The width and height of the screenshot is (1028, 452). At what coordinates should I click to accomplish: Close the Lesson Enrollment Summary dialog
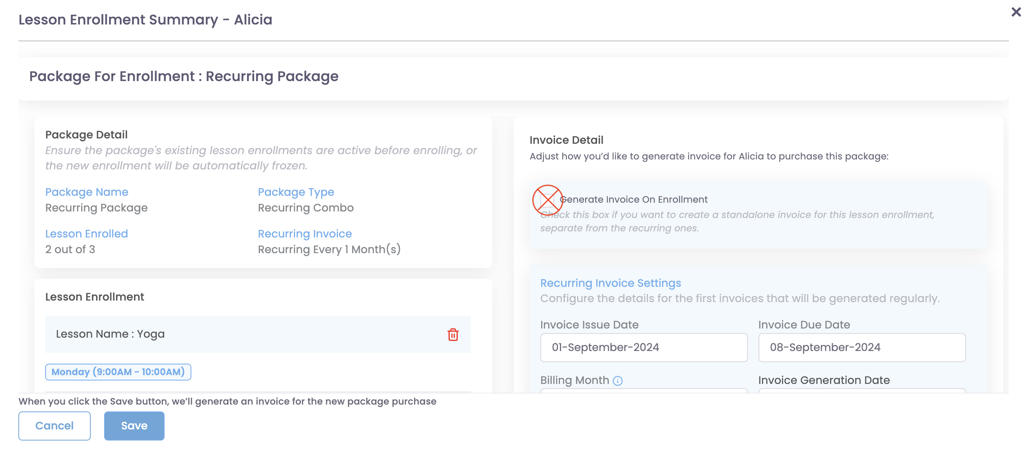coord(1016,12)
